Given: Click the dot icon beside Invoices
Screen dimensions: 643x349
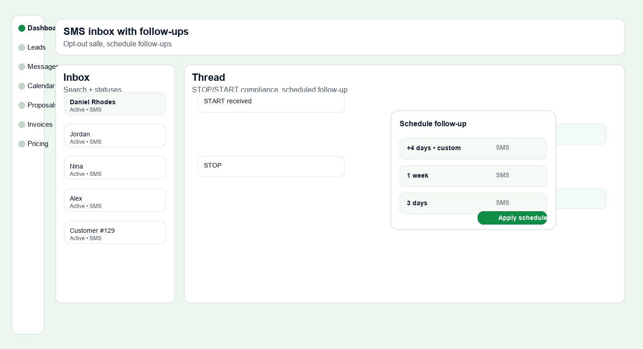Looking at the screenshot, I should click(x=22, y=125).
